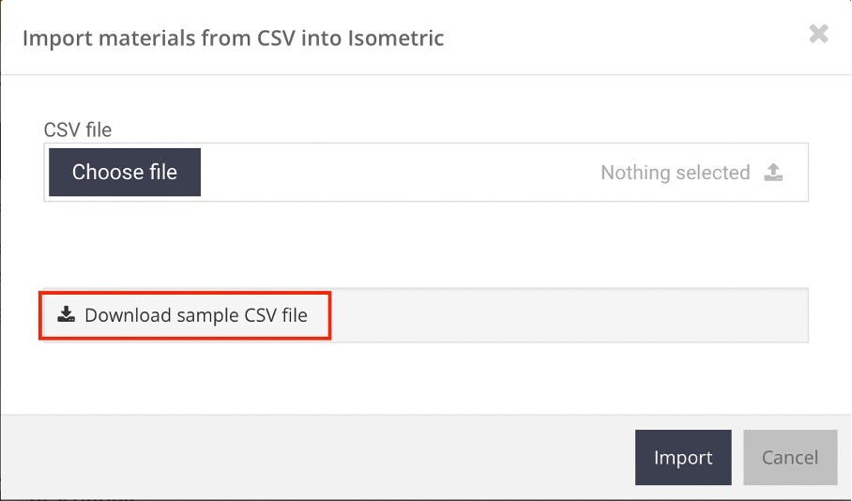Viewport: 852px width, 501px height.
Task: Click the CSV file field label
Action: pos(78,129)
